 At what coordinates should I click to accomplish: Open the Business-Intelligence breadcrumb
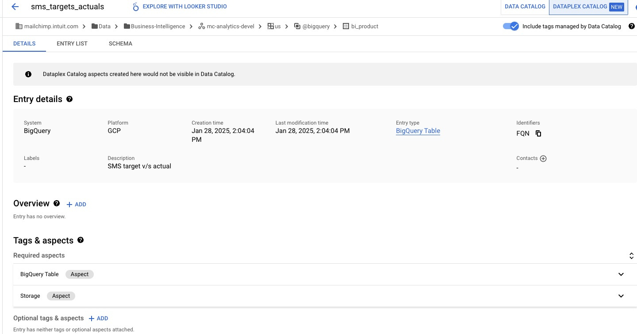point(158,26)
